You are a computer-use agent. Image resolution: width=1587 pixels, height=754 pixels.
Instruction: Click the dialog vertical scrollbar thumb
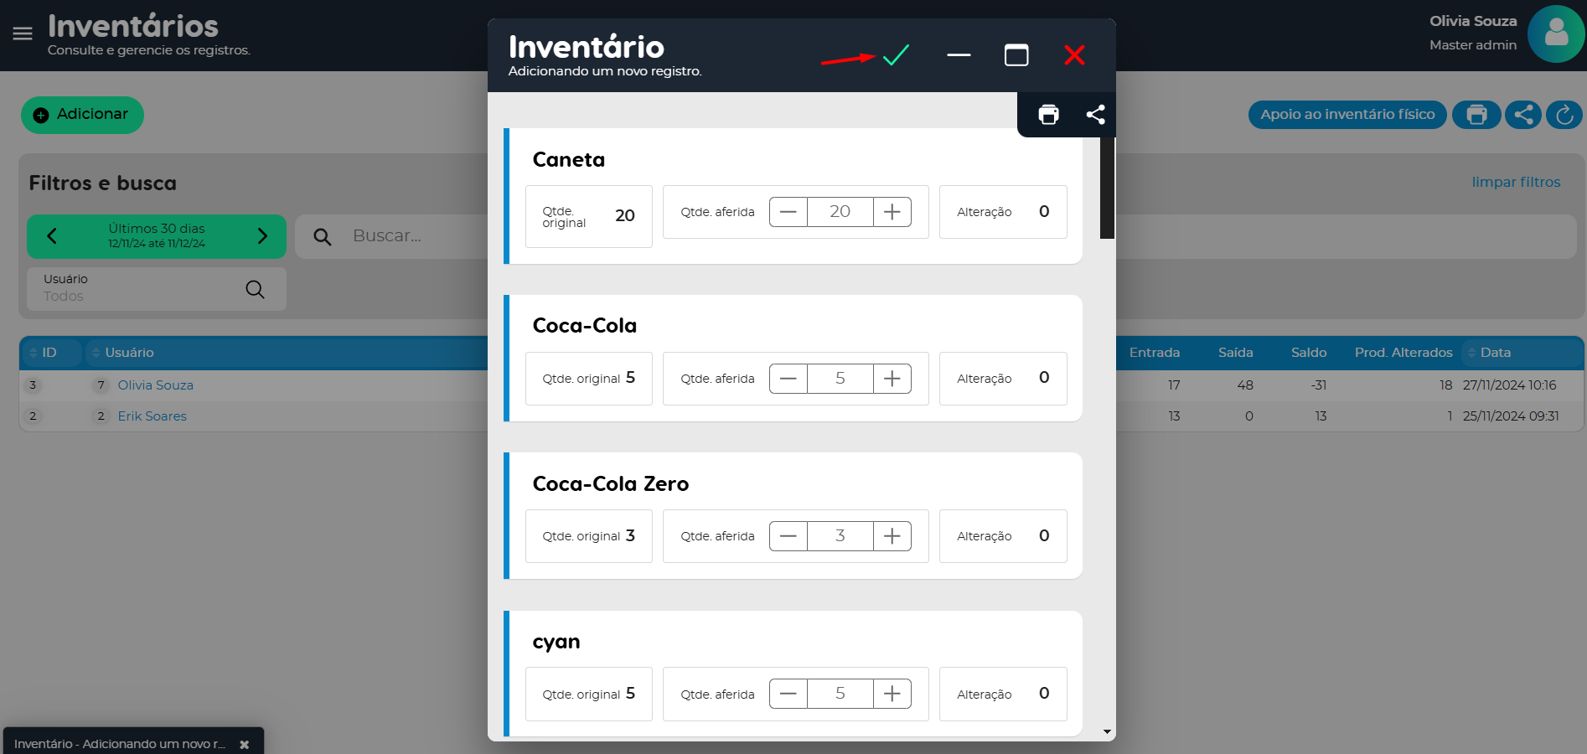pos(1107,188)
